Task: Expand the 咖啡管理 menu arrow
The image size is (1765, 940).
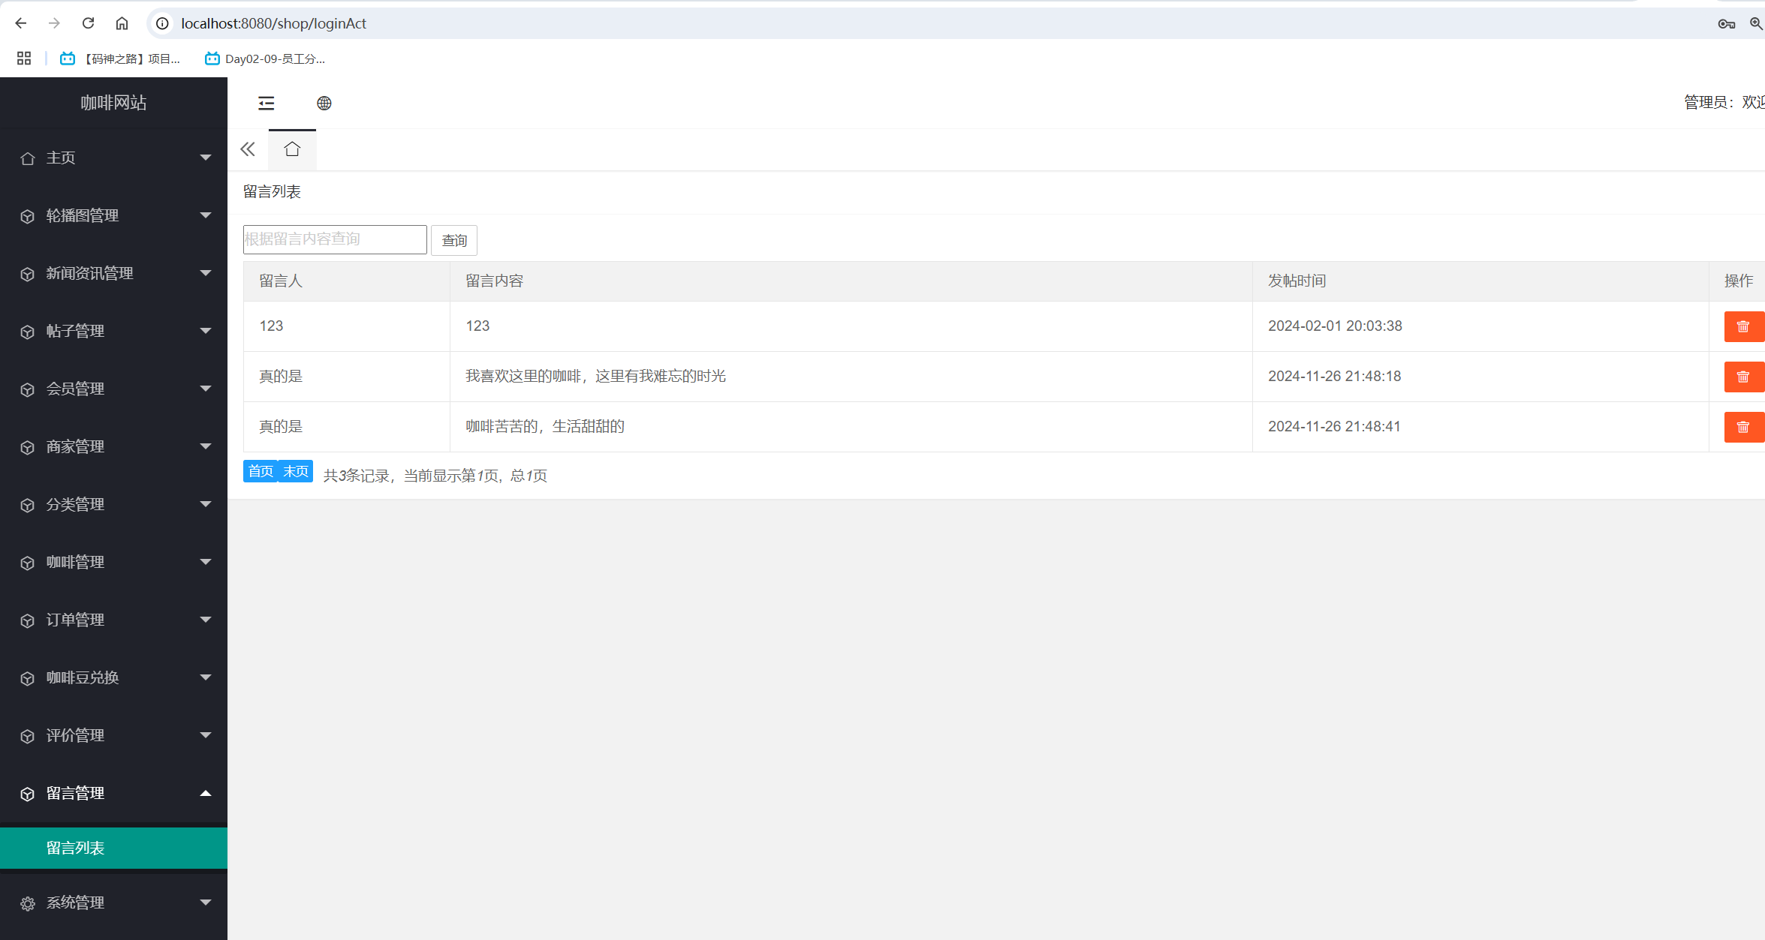Action: (205, 562)
